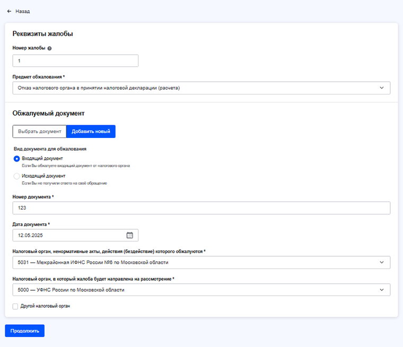The image size is (403, 347).
Task: Open dropdown with УФНС России по Московской области
Action: pyautogui.click(x=196, y=290)
